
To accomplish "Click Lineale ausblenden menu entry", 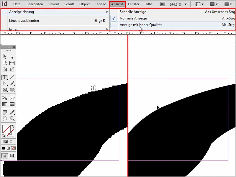I will [55, 21].
